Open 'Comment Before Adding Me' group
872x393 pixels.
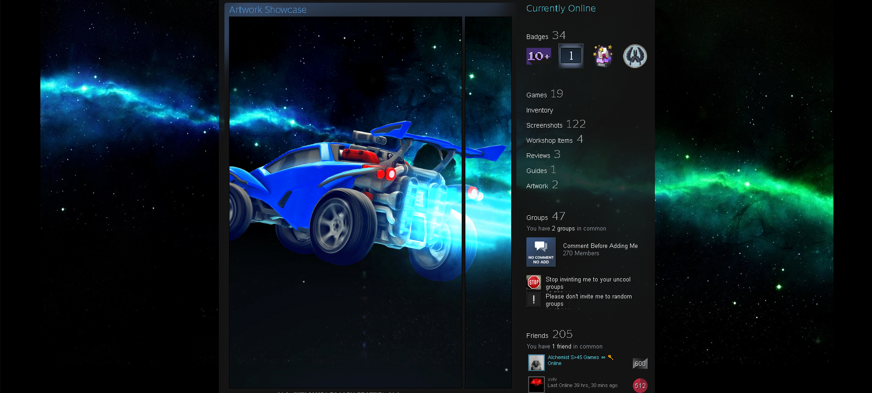click(600, 246)
